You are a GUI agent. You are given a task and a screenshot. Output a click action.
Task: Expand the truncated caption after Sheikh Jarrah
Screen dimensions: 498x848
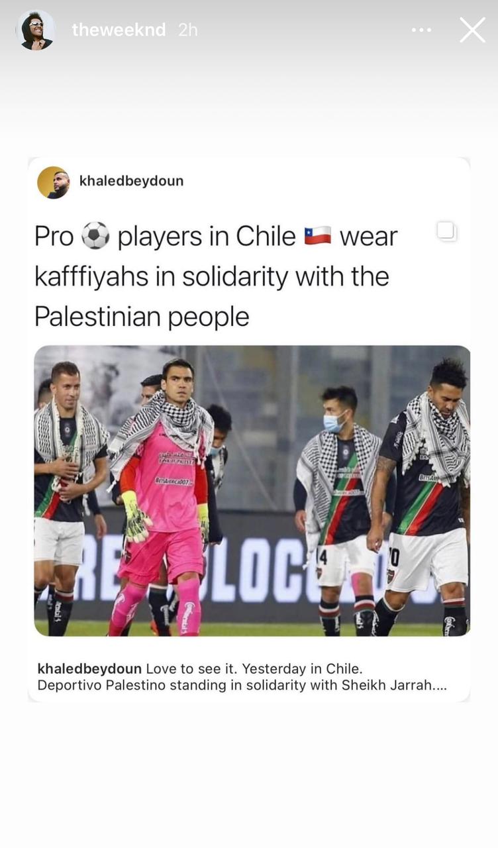(440, 685)
